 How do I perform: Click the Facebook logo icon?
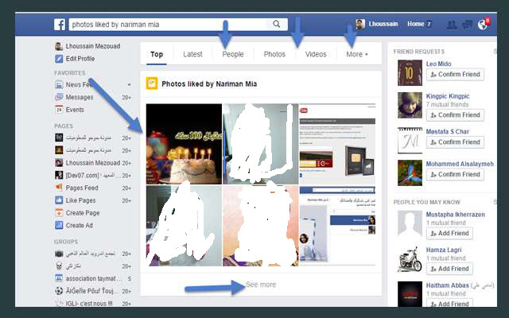pos(60,25)
